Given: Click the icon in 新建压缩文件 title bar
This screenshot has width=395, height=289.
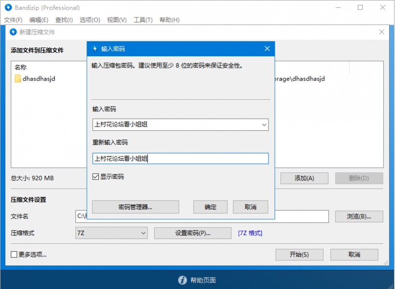Looking at the screenshot, I should (13, 32).
